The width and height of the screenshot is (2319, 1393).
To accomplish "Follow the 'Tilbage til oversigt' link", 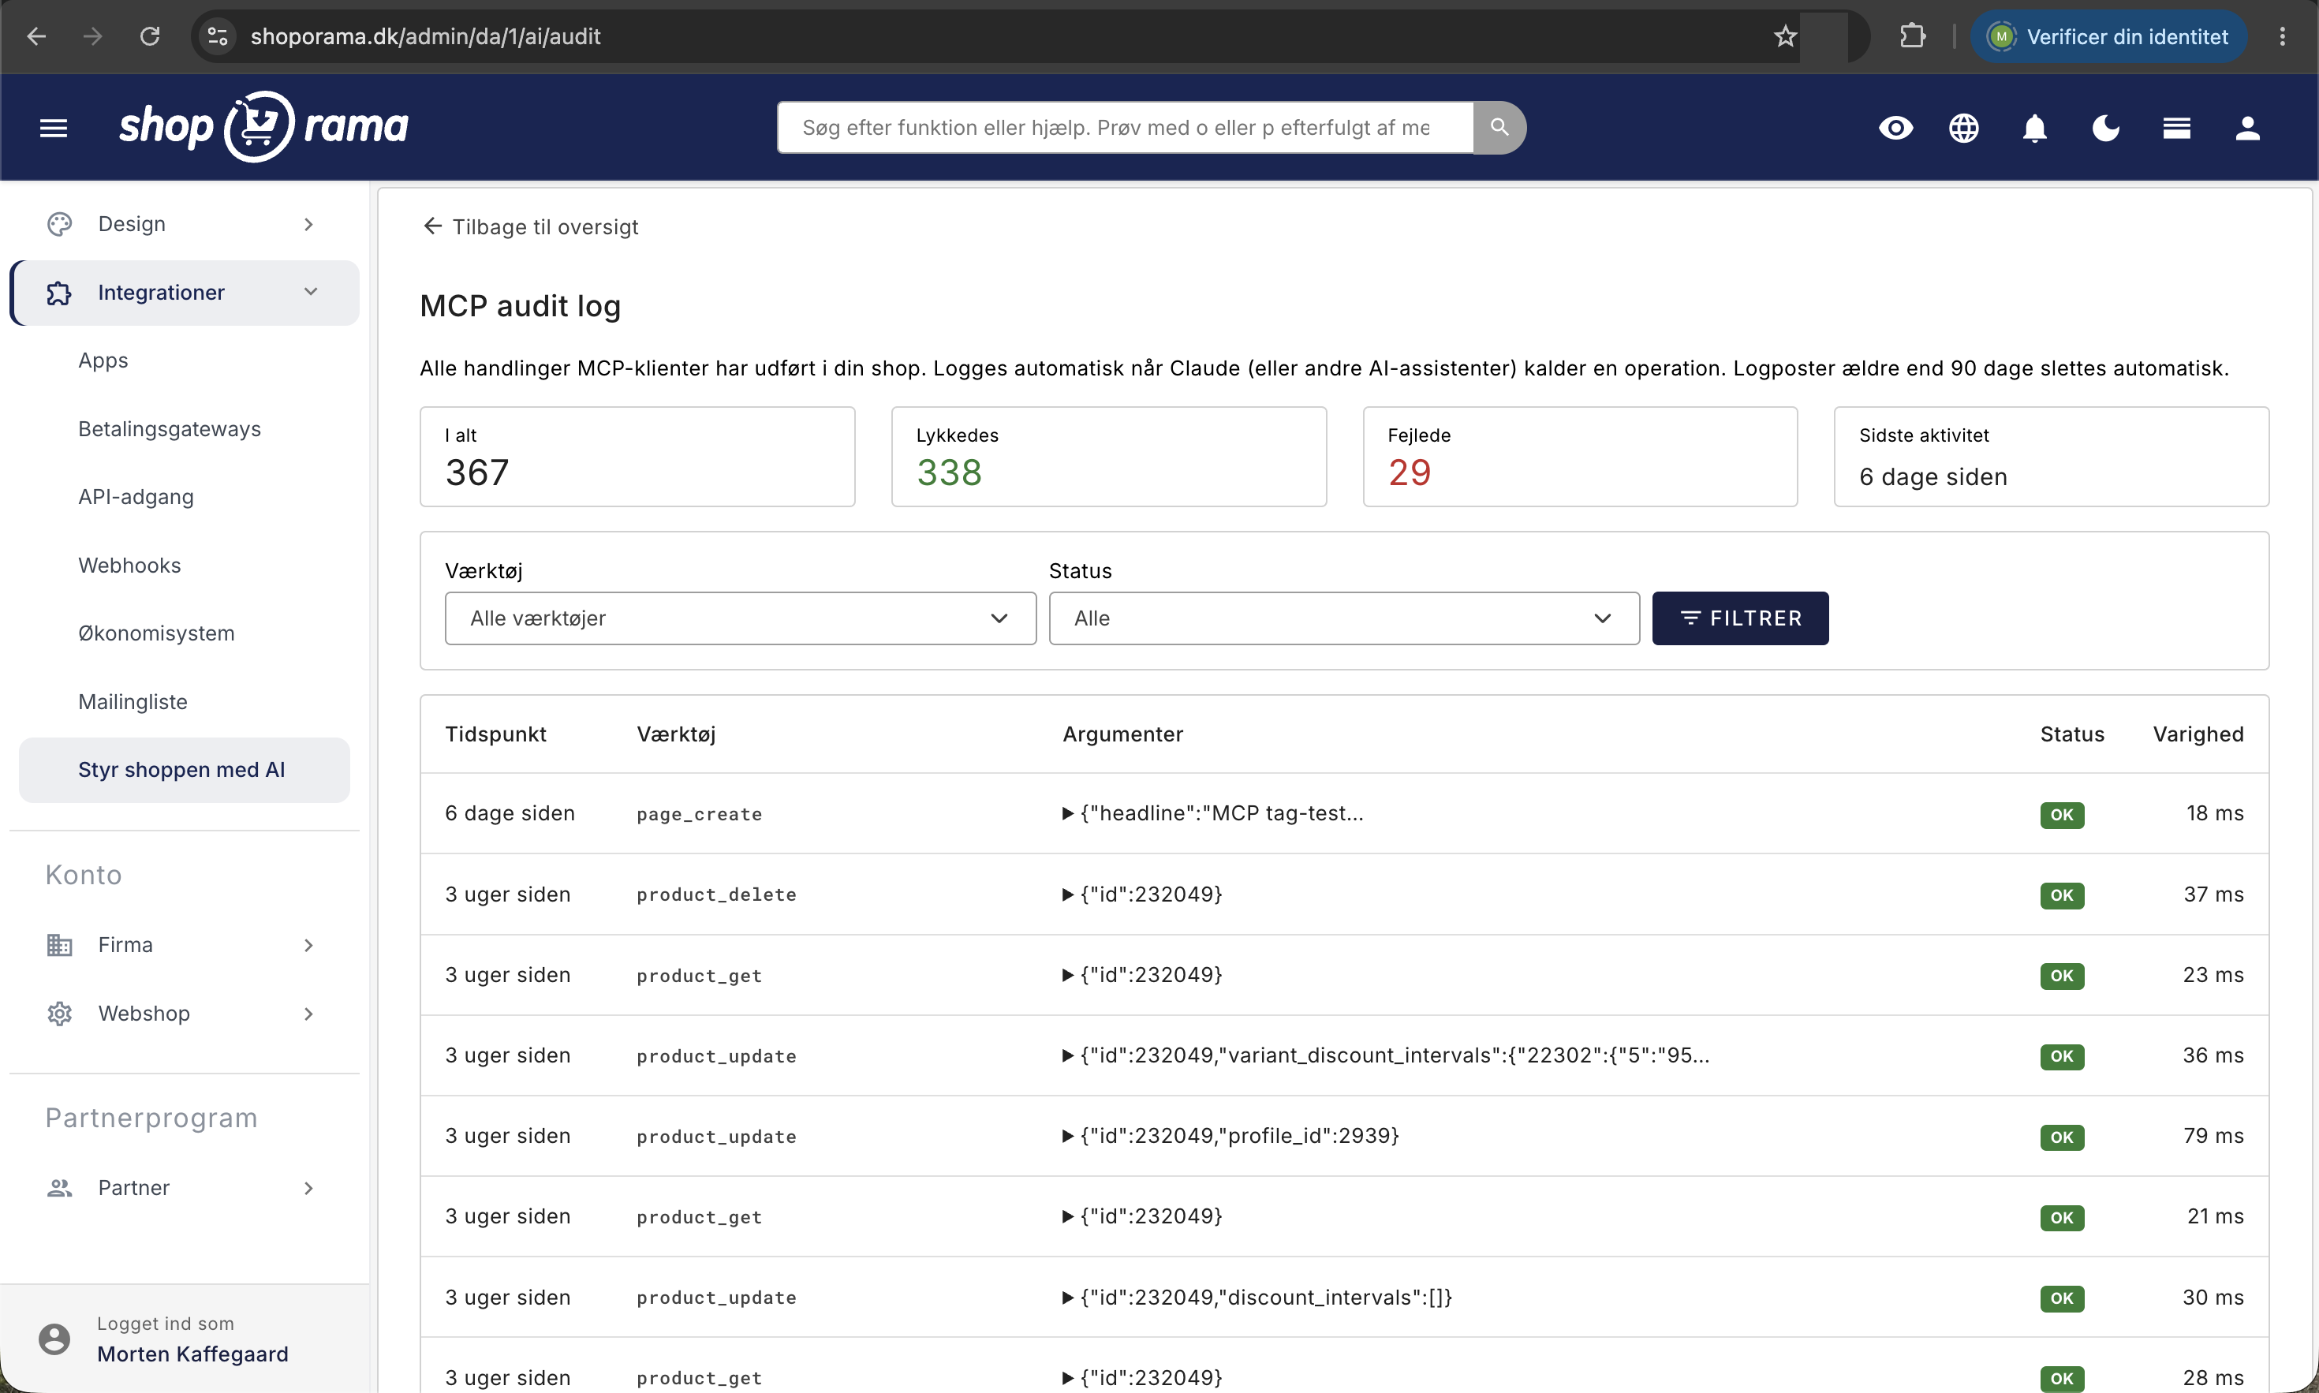I will coord(530,226).
